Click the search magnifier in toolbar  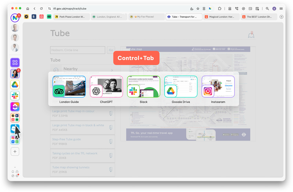[x=268, y=9]
